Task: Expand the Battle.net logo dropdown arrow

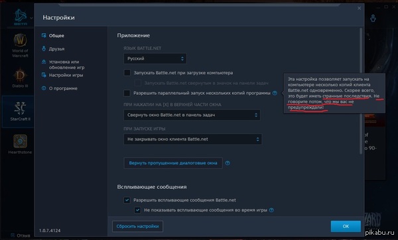Action: (x=31, y=18)
